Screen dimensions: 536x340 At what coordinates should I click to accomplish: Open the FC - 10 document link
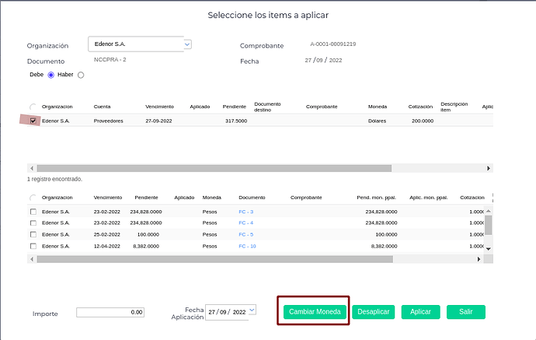[x=248, y=246]
